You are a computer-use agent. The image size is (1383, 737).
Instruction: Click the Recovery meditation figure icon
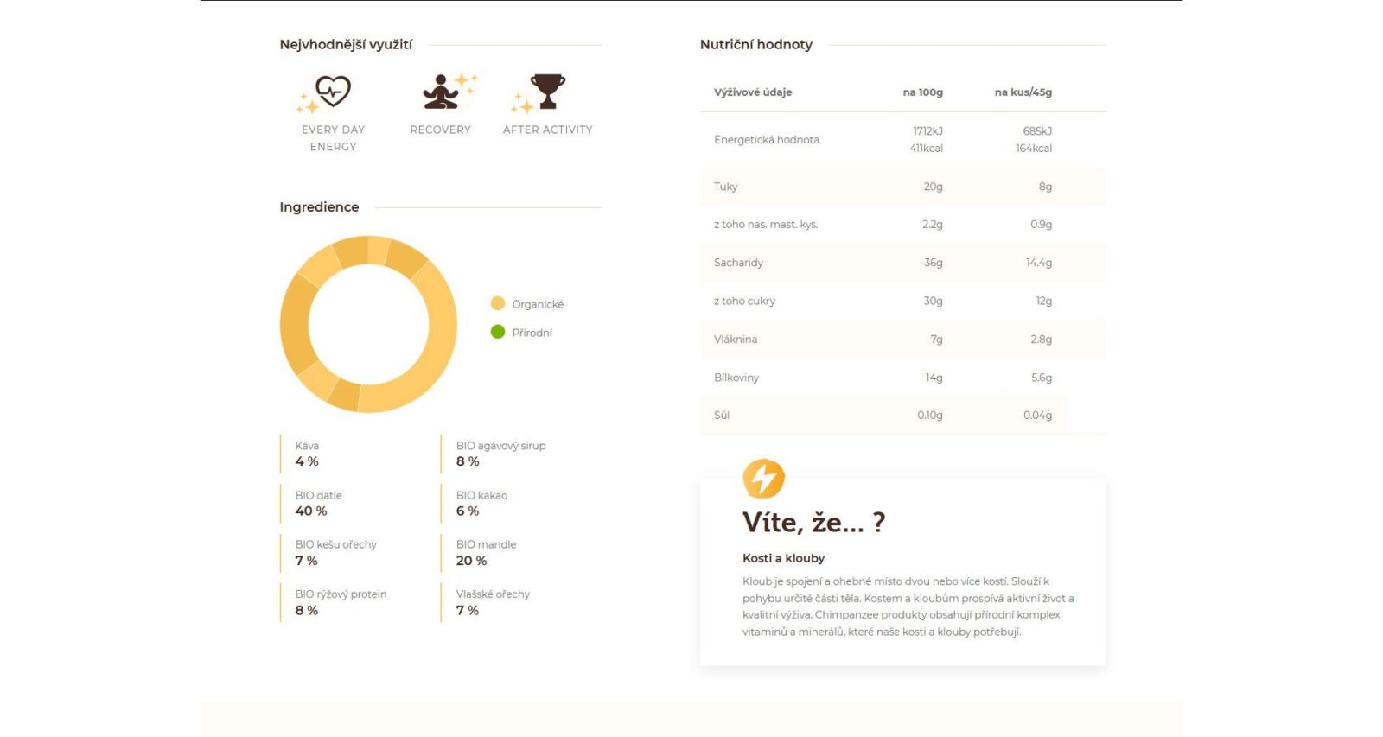pyautogui.click(x=449, y=92)
